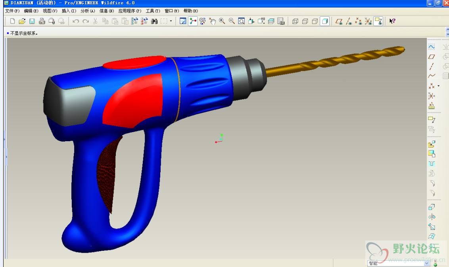Open the 文件(F) menu
The image size is (449, 267).
pos(12,11)
